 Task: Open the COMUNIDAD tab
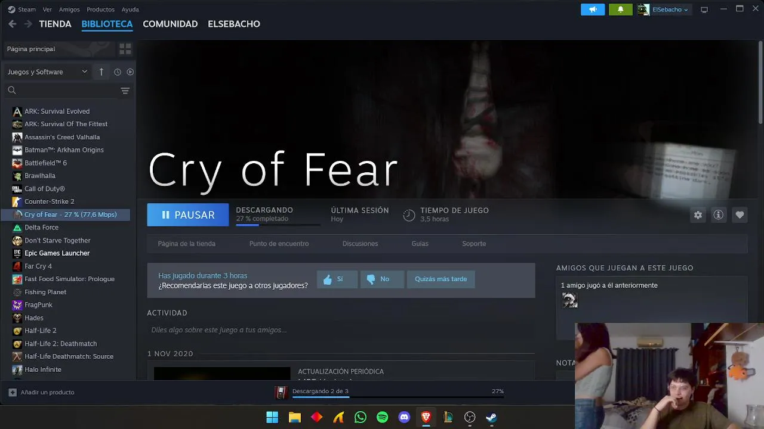[x=170, y=24]
